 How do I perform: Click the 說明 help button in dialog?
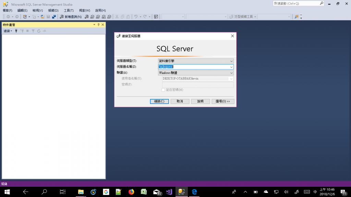click(x=200, y=101)
